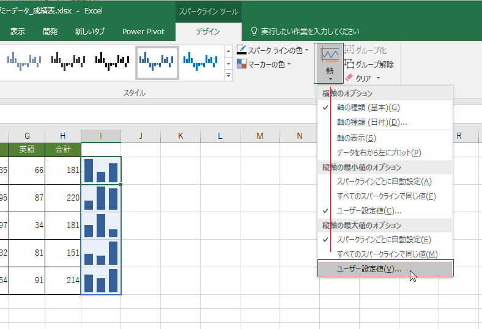Click the グループ解除 ungroup icon
Screen dimensions: 482x329
point(350,64)
